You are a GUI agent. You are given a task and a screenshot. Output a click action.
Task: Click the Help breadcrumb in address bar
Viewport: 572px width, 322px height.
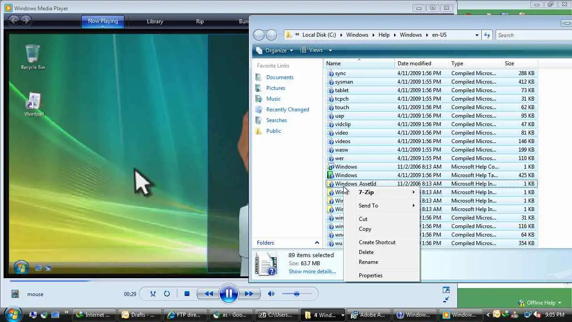[384, 35]
